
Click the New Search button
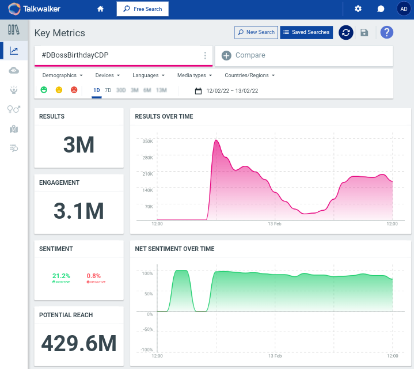click(x=256, y=32)
